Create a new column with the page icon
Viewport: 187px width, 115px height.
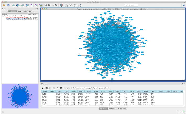coord(57,88)
